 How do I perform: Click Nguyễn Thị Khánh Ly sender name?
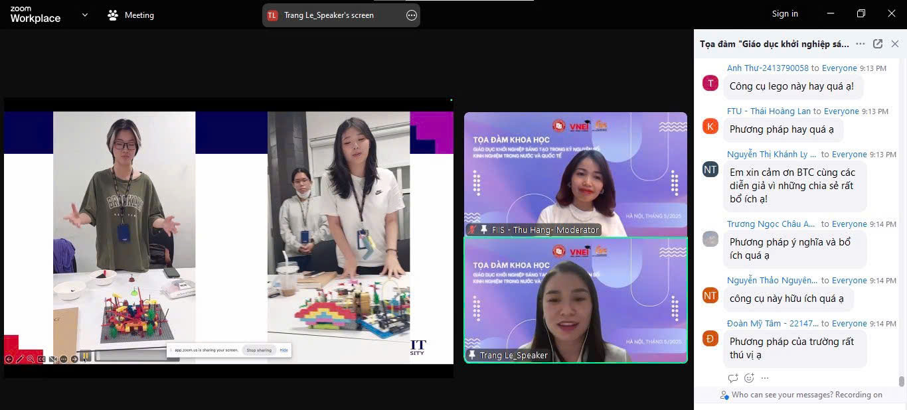772,154
